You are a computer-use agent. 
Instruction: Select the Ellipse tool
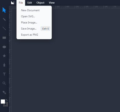tap(4, 47)
